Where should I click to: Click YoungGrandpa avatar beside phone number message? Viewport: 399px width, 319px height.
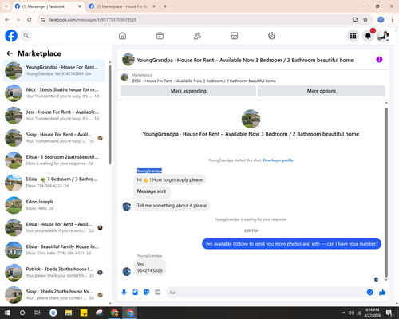pos(127,271)
